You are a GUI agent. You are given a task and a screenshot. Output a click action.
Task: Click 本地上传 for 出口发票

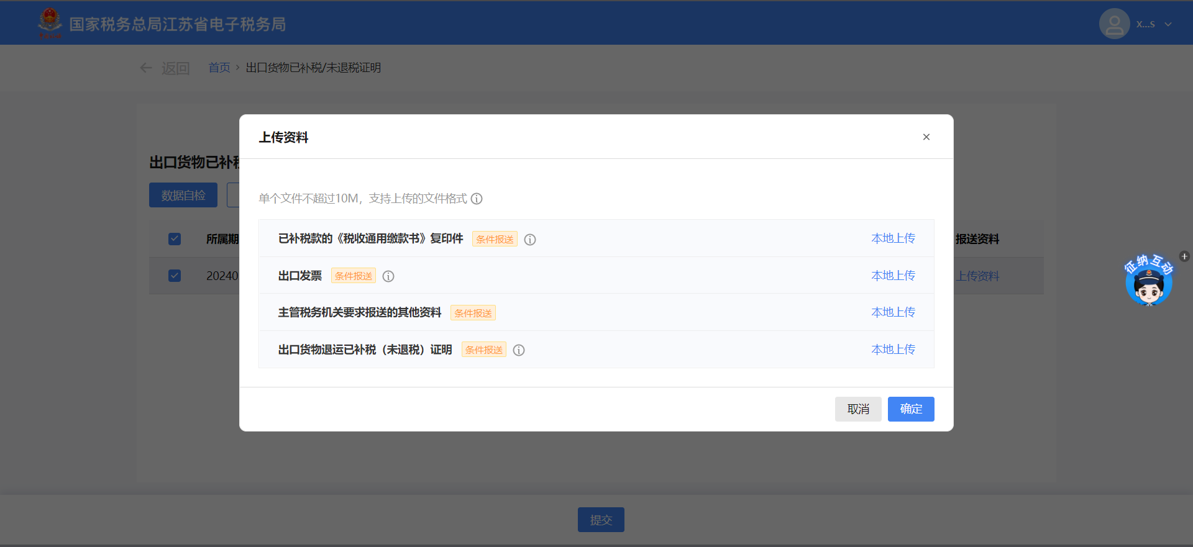pyautogui.click(x=893, y=276)
